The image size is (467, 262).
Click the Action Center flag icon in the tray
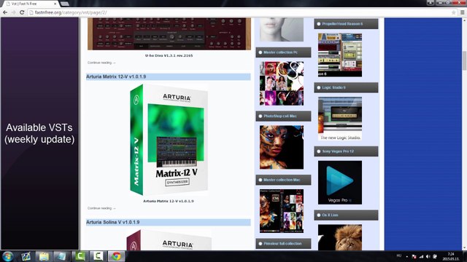pyautogui.click(x=414, y=256)
